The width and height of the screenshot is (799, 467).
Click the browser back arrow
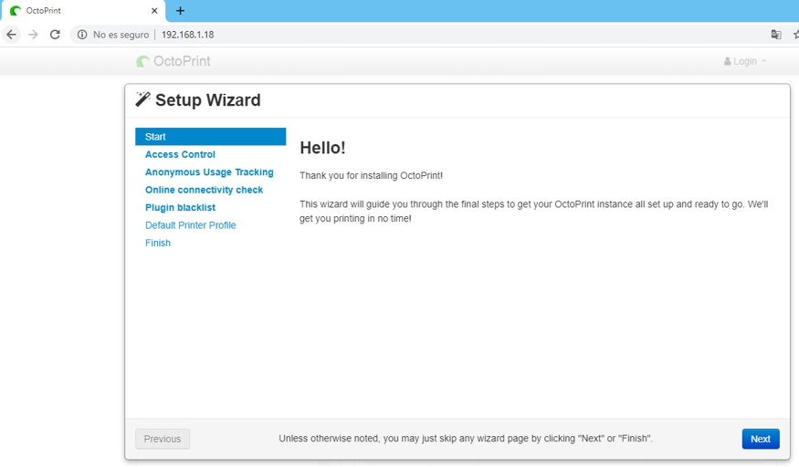click(12, 35)
